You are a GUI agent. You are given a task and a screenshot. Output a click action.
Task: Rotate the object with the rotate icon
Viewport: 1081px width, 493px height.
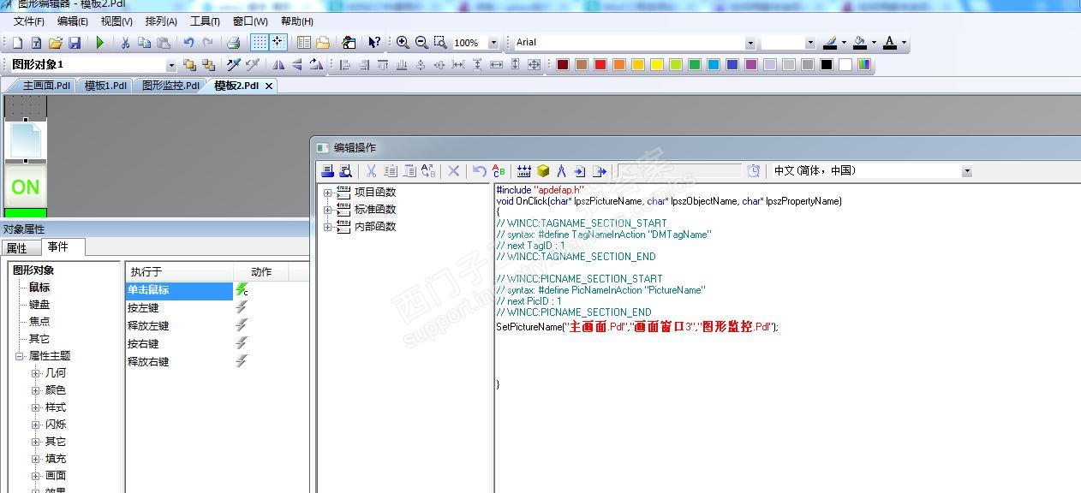point(316,65)
